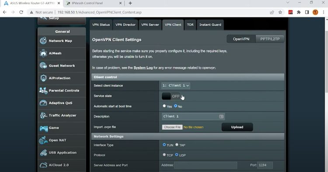Click the Parental Controls label
Viewport: 328px width, 172px height.
(x=64, y=91)
